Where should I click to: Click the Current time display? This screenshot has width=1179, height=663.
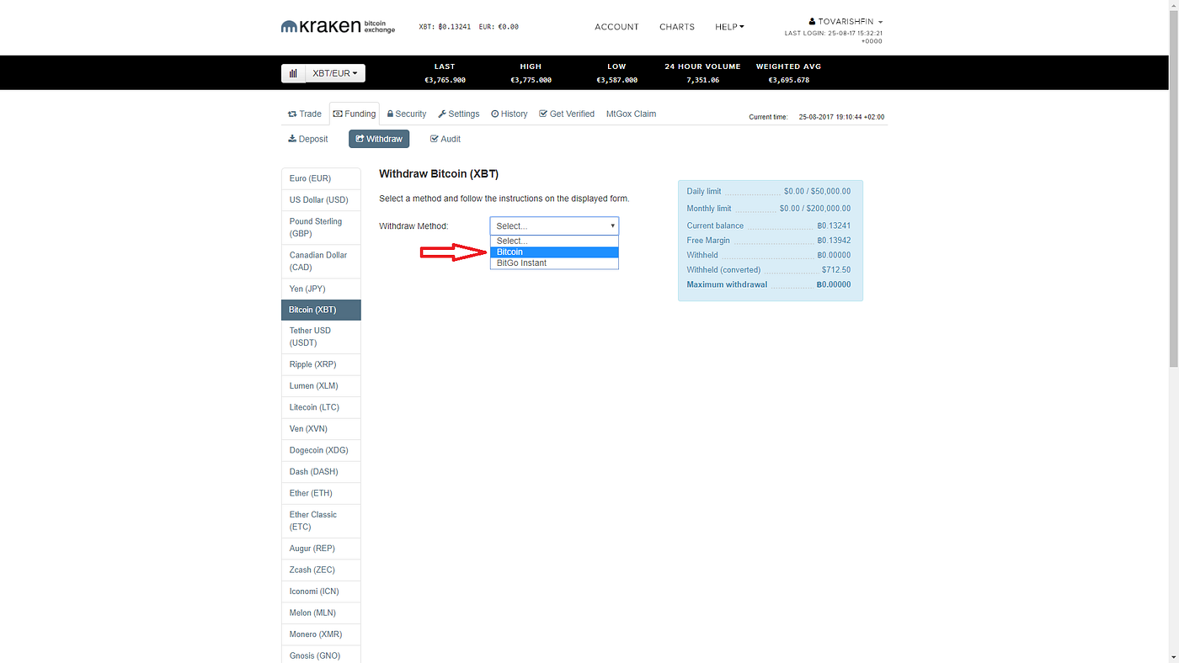click(816, 117)
